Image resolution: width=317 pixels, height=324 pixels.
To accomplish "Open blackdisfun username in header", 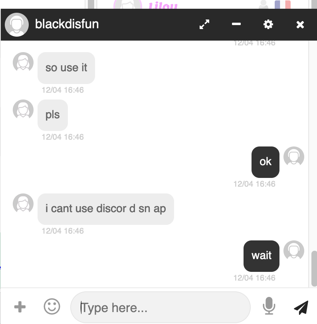I will (x=67, y=24).
